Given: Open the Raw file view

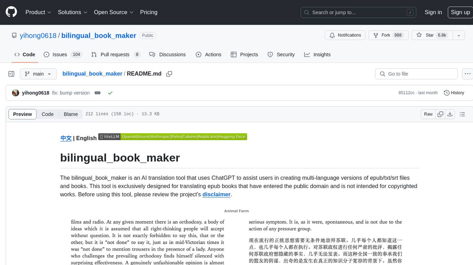Looking at the screenshot, I should tap(428, 114).
